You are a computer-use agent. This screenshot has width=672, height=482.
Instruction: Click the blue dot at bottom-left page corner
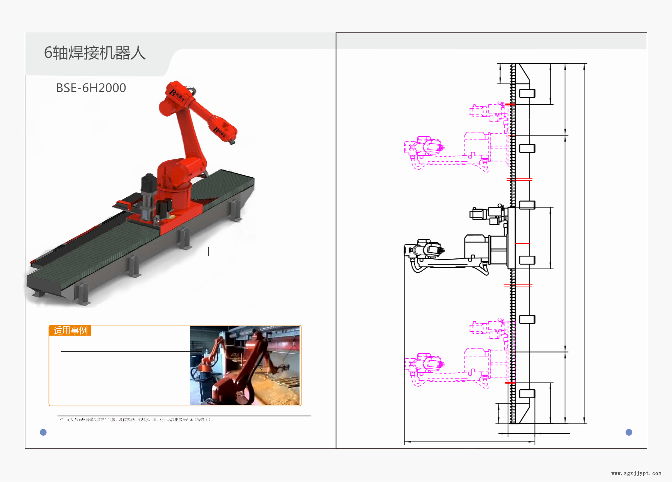43,432
